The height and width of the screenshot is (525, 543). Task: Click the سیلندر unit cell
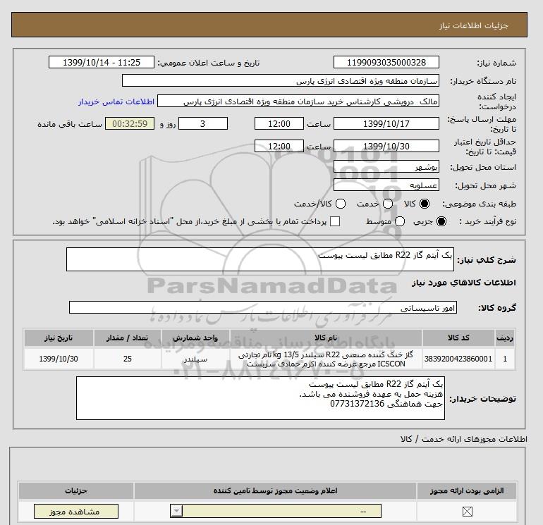[195, 359]
